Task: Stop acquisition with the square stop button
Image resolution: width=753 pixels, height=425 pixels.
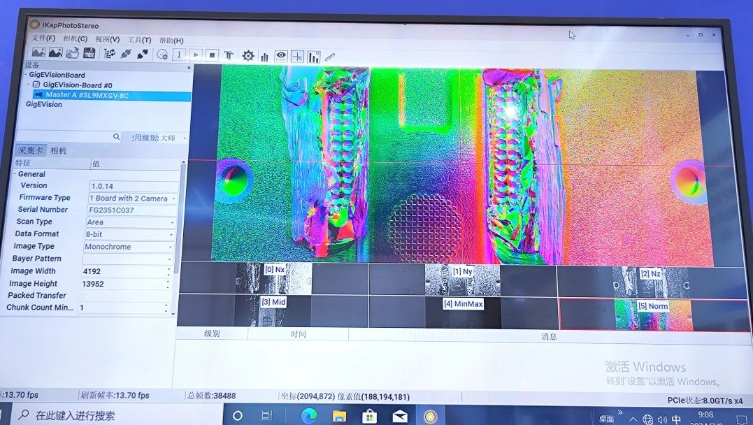Action: pyautogui.click(x=212, y=55)
